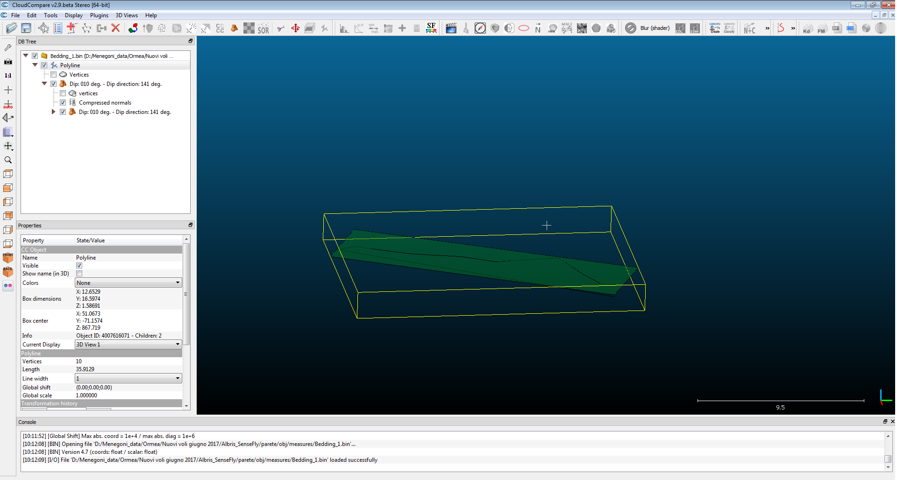The image size is (897, 480).
Task: Open a new point cloud file
Action: pyautogui.click(x=12, y=28)
